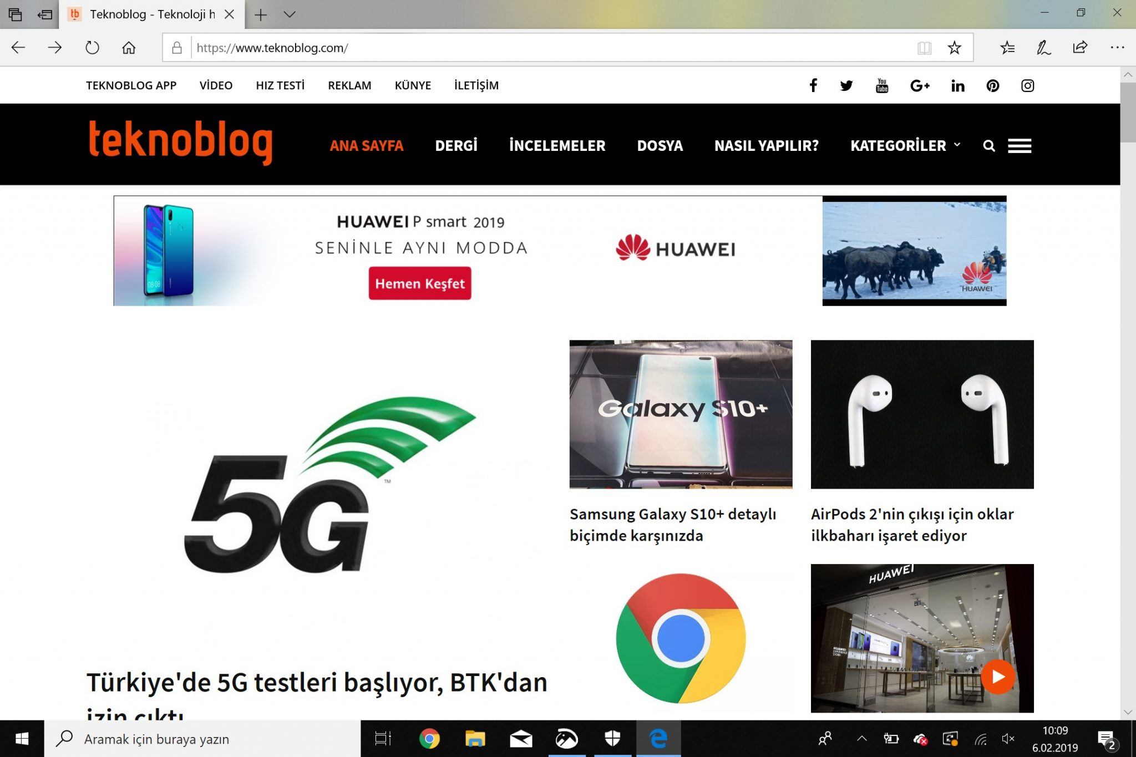The width and height of the screenshot is (1136, 757).
Task: Open a new tab with the plus button
Action: tap(261, 14)
